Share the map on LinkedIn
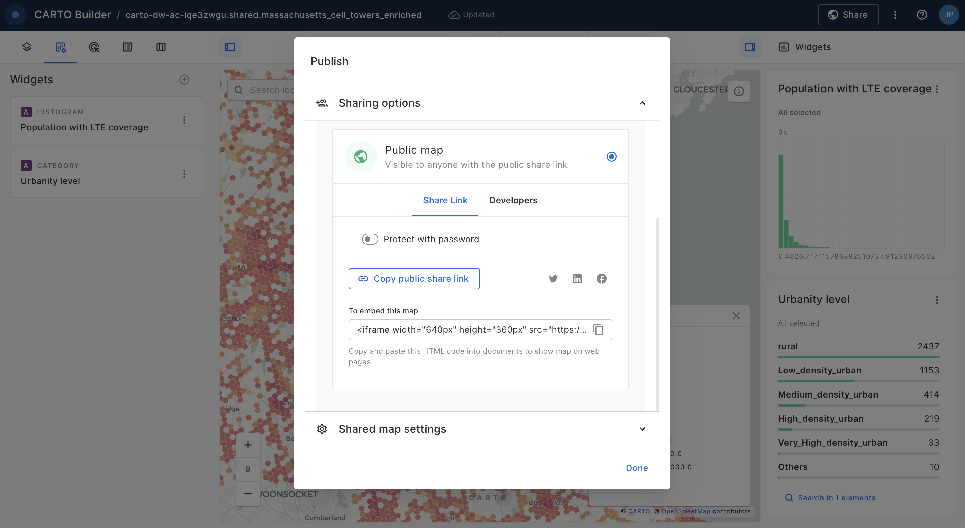This screenshot has width=965, height=528. point(577,279)
